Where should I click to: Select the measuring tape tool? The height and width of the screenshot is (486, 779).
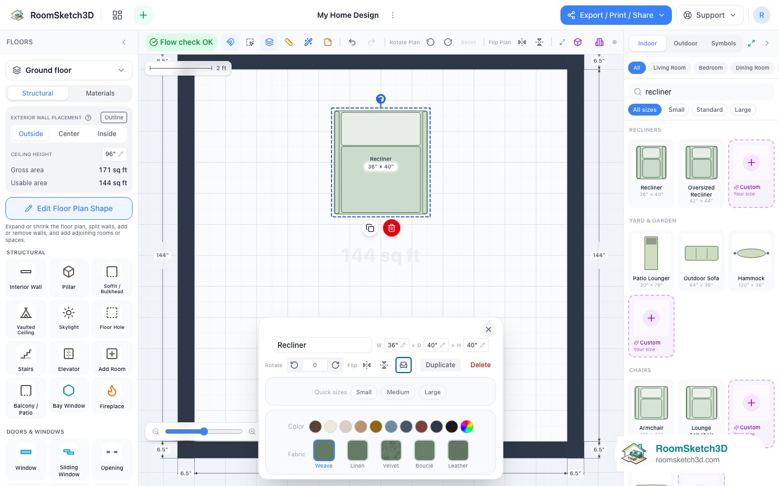[289, 42]
